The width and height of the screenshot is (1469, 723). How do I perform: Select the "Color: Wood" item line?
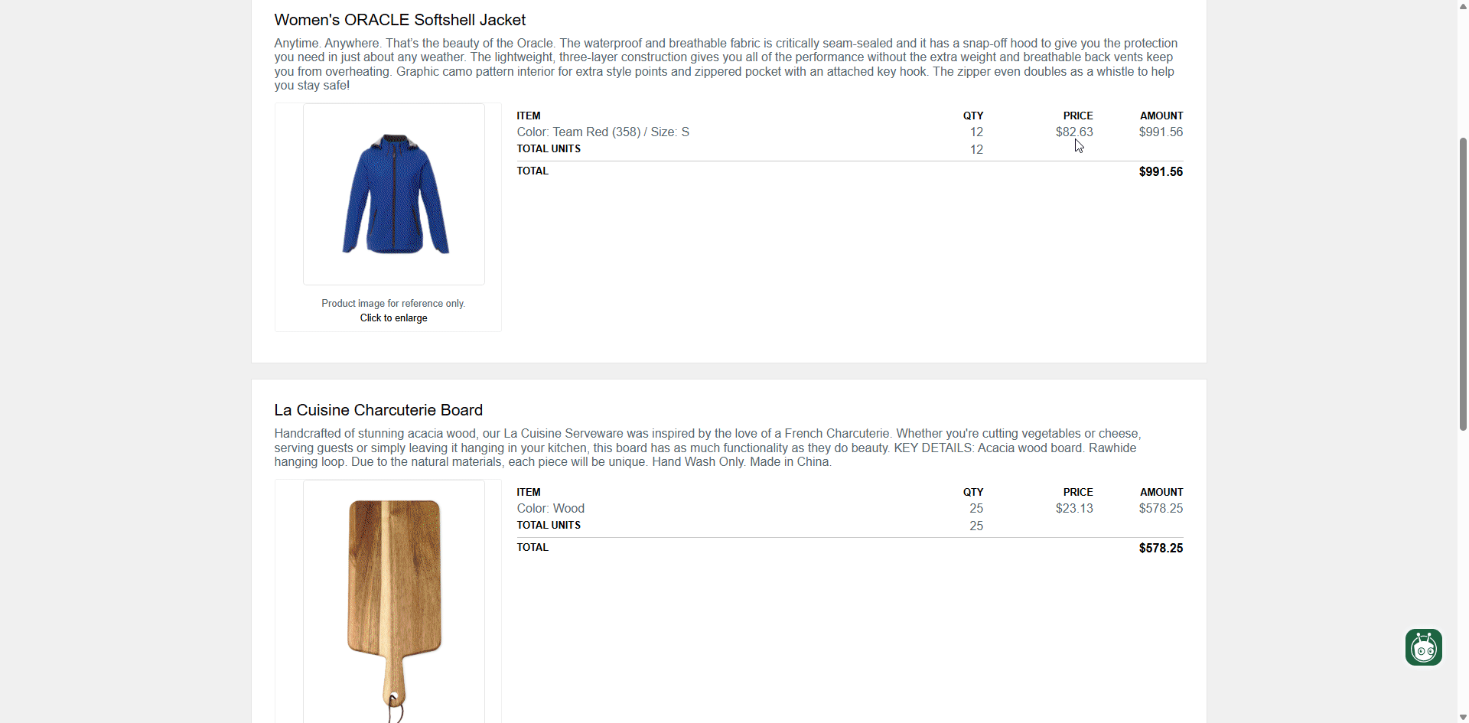pyautogui.click(x=550, y=509)
